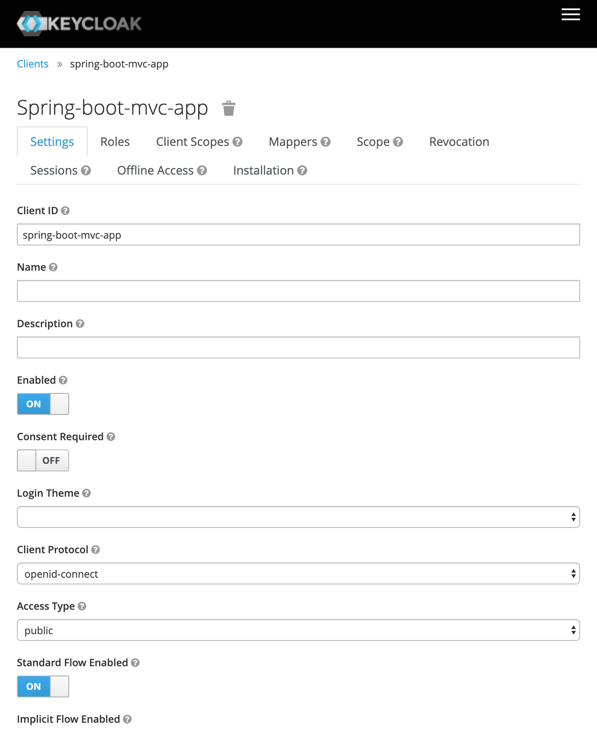
Task: Open the Offline Access tab
Action: point(156,170)
